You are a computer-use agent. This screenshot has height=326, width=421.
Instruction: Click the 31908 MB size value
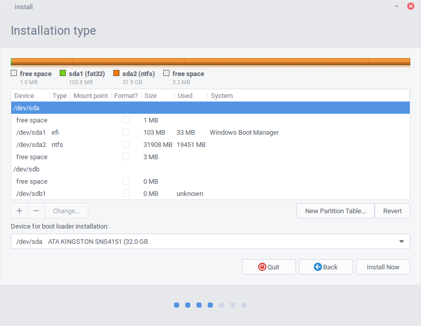(x=158, y=145)
